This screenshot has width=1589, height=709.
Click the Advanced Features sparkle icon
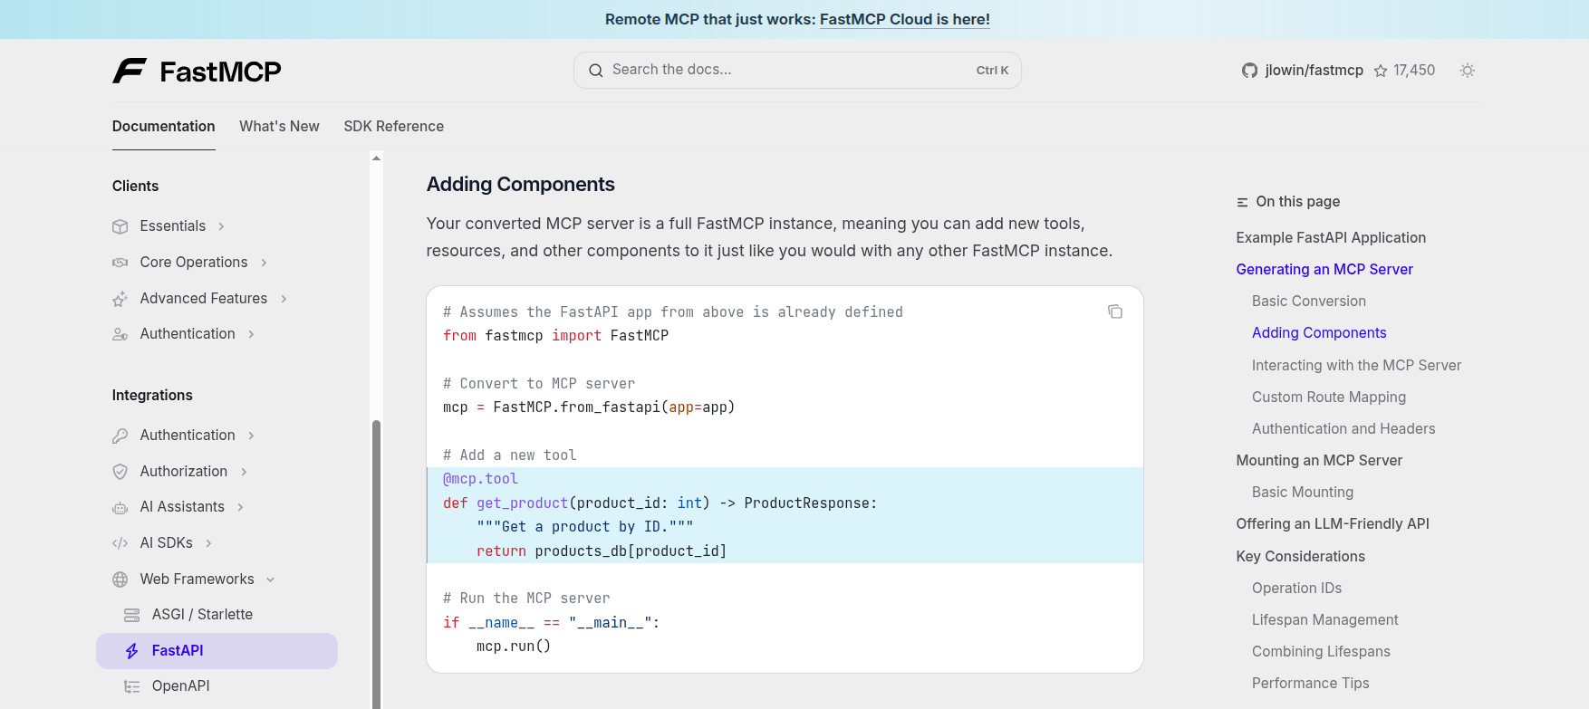point(120,299)
